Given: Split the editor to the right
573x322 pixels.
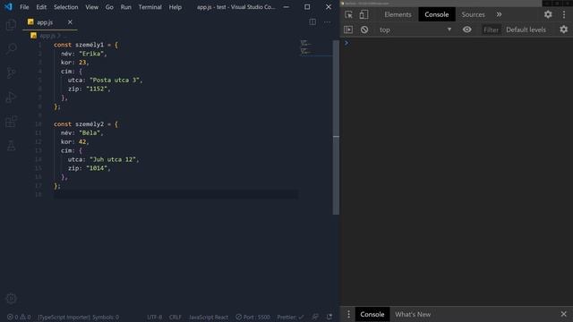Looking at the screenshot, I should (x=312, y=21).
